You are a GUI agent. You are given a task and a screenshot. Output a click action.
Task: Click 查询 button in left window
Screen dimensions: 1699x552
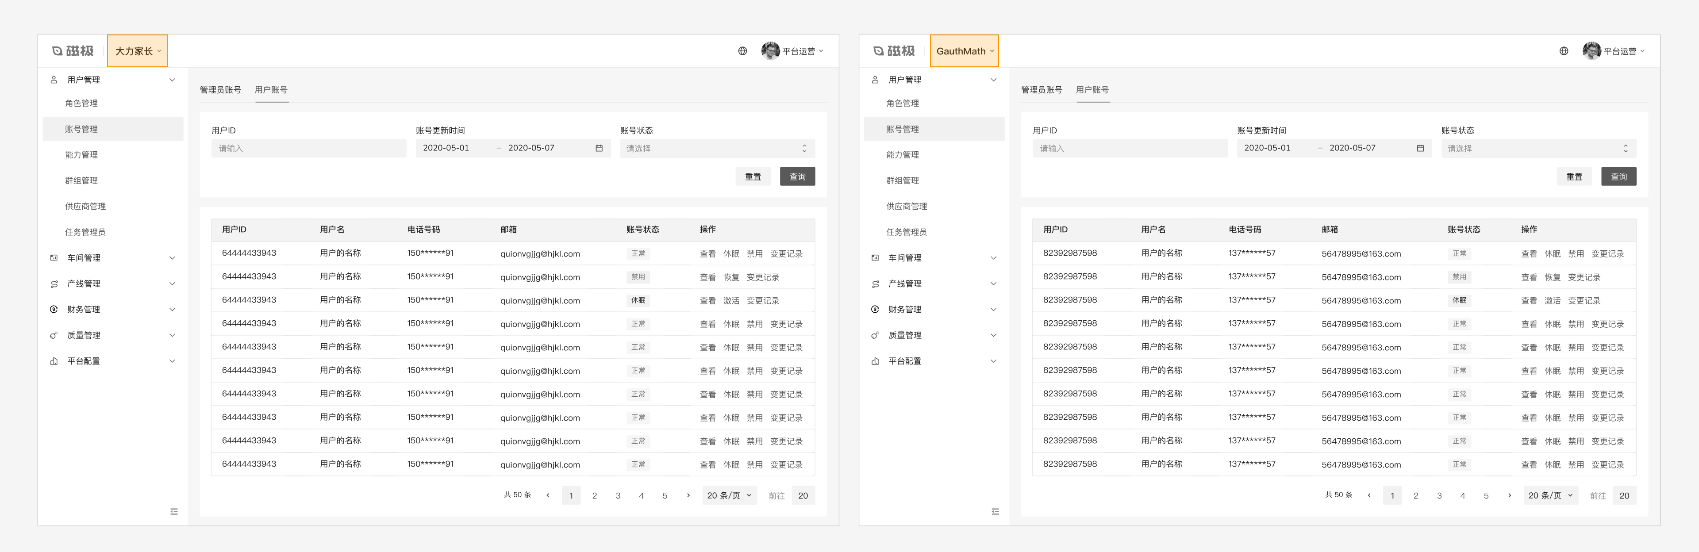point(797,176)
